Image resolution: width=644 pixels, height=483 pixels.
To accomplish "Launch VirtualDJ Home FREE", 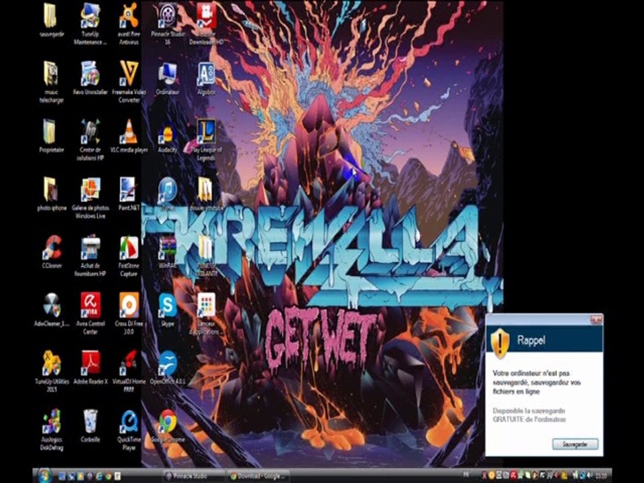I will point(129,371).
